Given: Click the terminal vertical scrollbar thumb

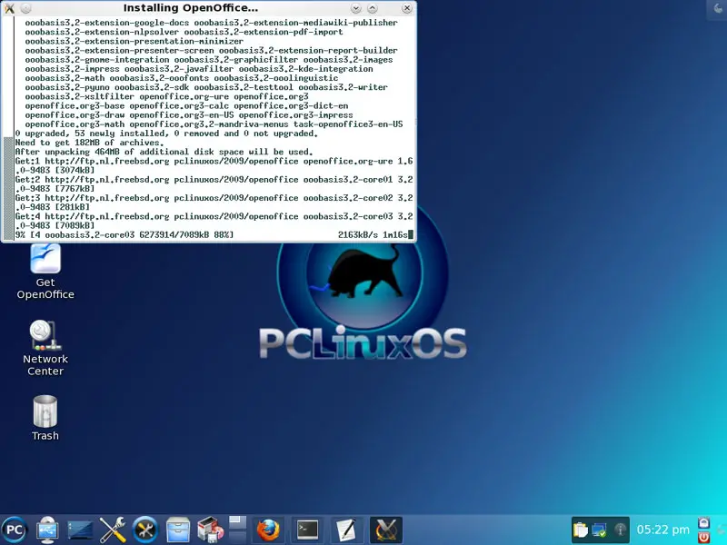Looking at the screenshot, I should pos(8,188).
